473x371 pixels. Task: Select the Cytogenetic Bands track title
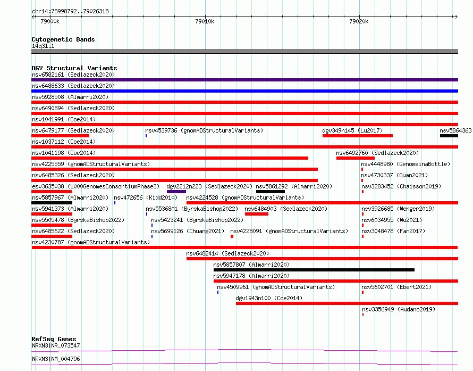(63, 39)
